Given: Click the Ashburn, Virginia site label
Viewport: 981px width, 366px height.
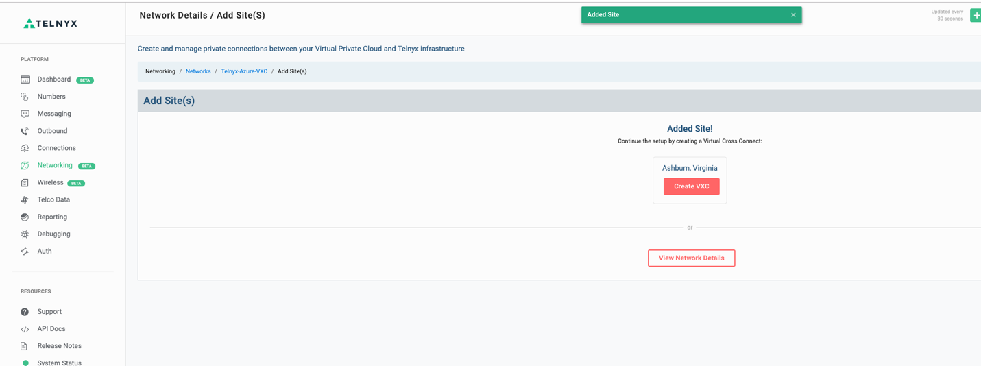Looking at the screenshot, I should (690, 168).
